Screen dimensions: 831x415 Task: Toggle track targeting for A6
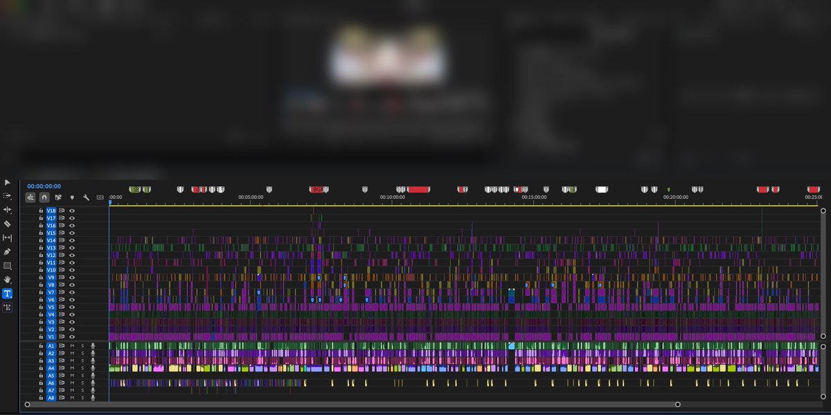51,383
